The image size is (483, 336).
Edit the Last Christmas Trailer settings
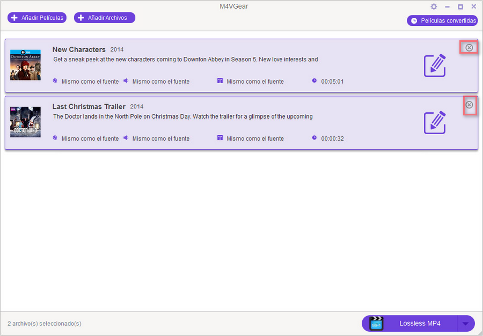435,122
